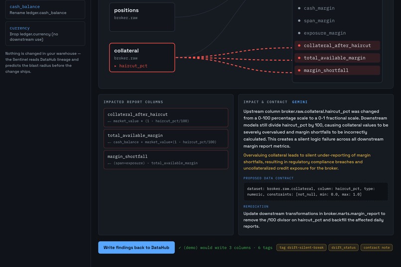Click the Proposed Data Contract heading
Image resolution: width=401 pixels, height=267 pixels.
point(268,178)
